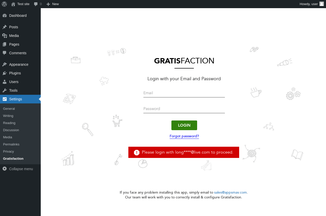Click the green LOGIN button
This screenshot has width=326, height=216.
click(x=184, y=125)
